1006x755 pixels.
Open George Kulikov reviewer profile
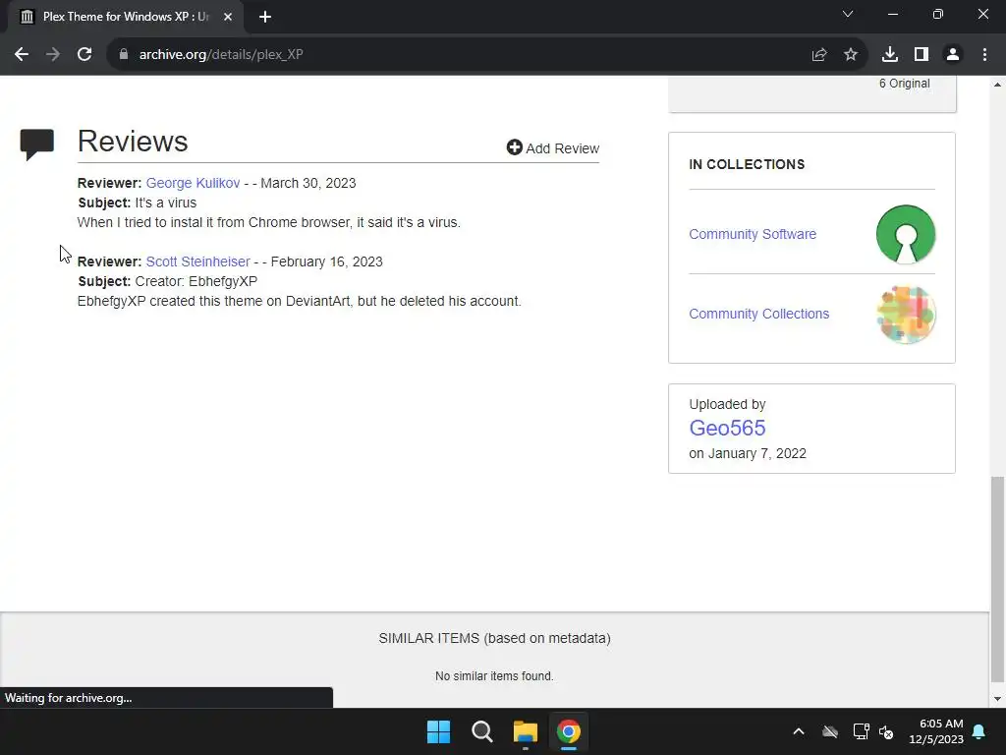[x=193, y=183]
